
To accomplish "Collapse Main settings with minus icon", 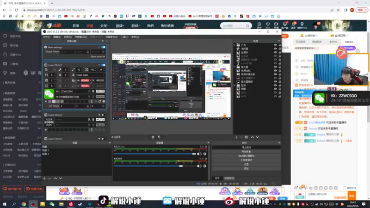I will 99,47.
